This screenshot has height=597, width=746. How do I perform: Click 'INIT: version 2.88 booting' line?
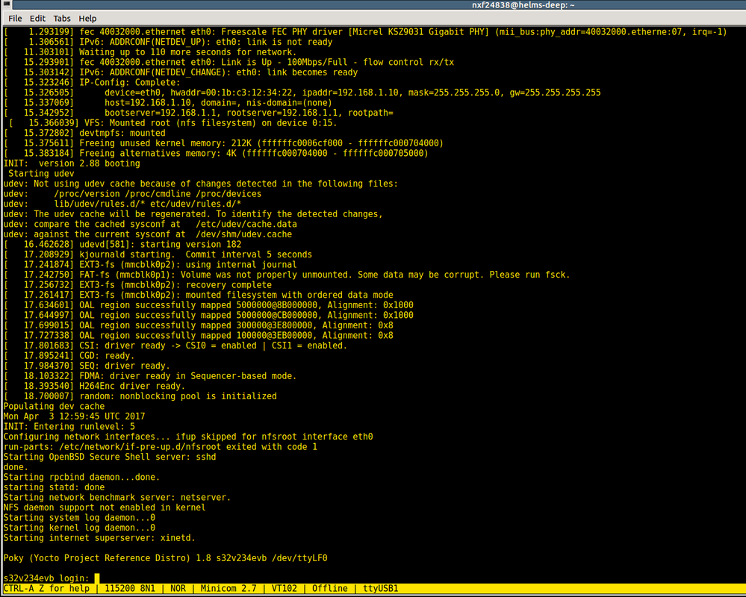pyautogui.click(x=72, y=163)
